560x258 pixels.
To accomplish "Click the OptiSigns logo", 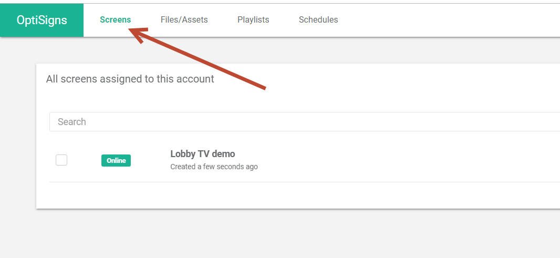I will [x=42, y=20].
